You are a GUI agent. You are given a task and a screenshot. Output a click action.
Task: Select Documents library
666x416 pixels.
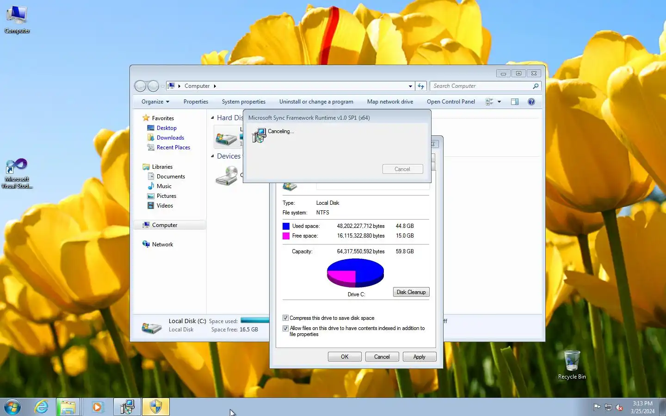(x=171, y=177)
